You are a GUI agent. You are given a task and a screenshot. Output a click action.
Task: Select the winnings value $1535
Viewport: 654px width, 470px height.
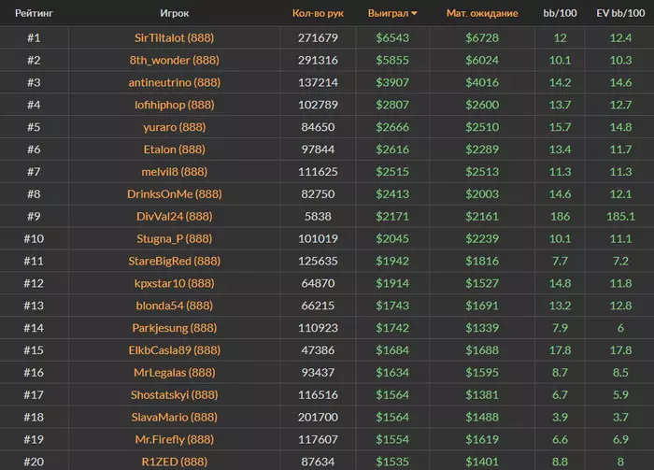392,462
